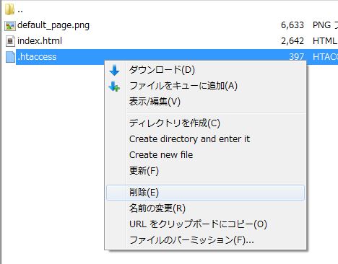Image resolution: width=338 pixels, height=264 pixels.
Task: Select ファイルをキューに追加(A) menu entry
Action: pyautogui.click(x=205, y=86)
